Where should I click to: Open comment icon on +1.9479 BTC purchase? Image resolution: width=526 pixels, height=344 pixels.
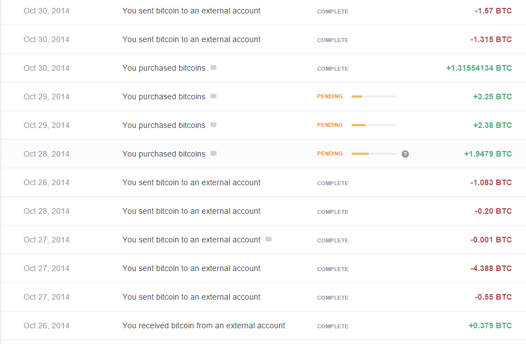click(x=213, y=154)
